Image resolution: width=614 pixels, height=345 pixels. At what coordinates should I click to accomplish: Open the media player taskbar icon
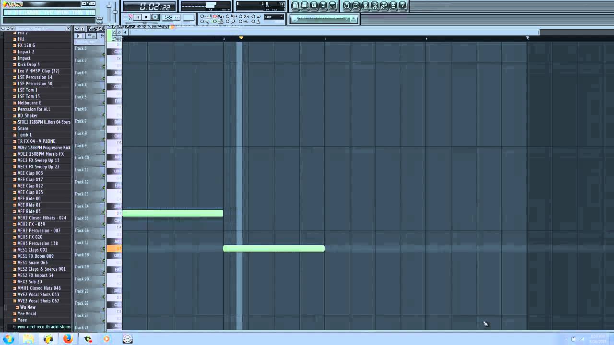pyautogui.click(x=106, y=339)
